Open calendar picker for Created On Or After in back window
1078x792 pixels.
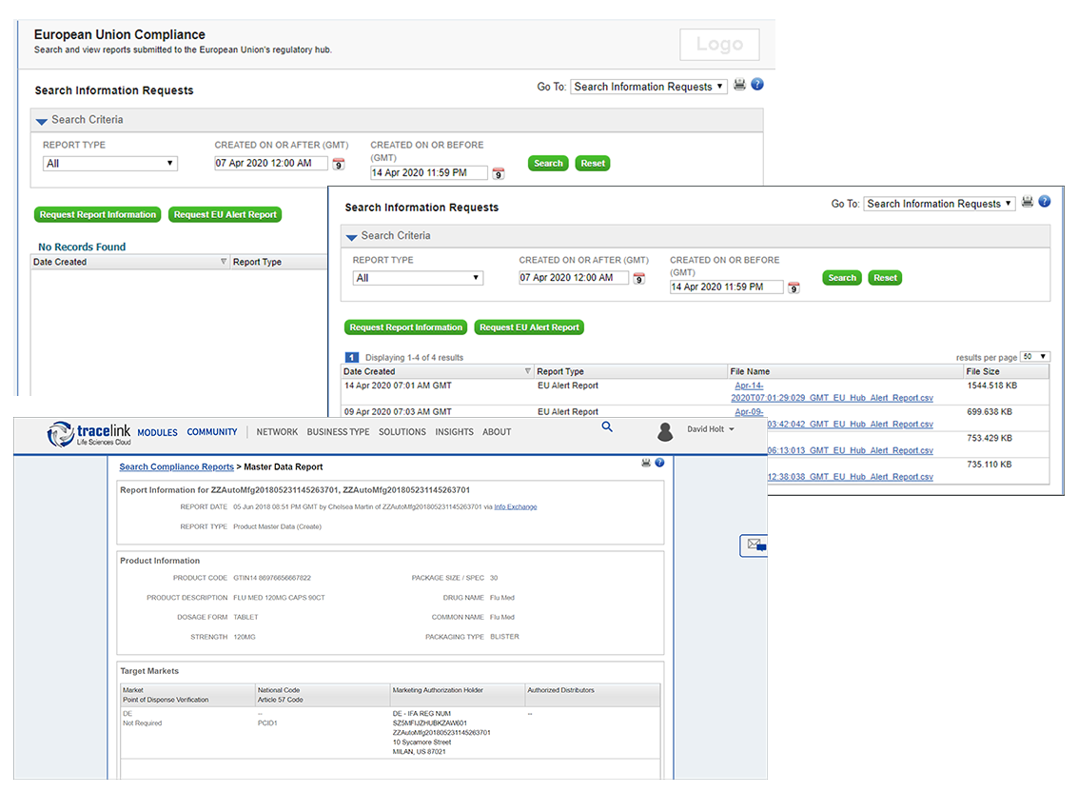click(x=339, y=164)
